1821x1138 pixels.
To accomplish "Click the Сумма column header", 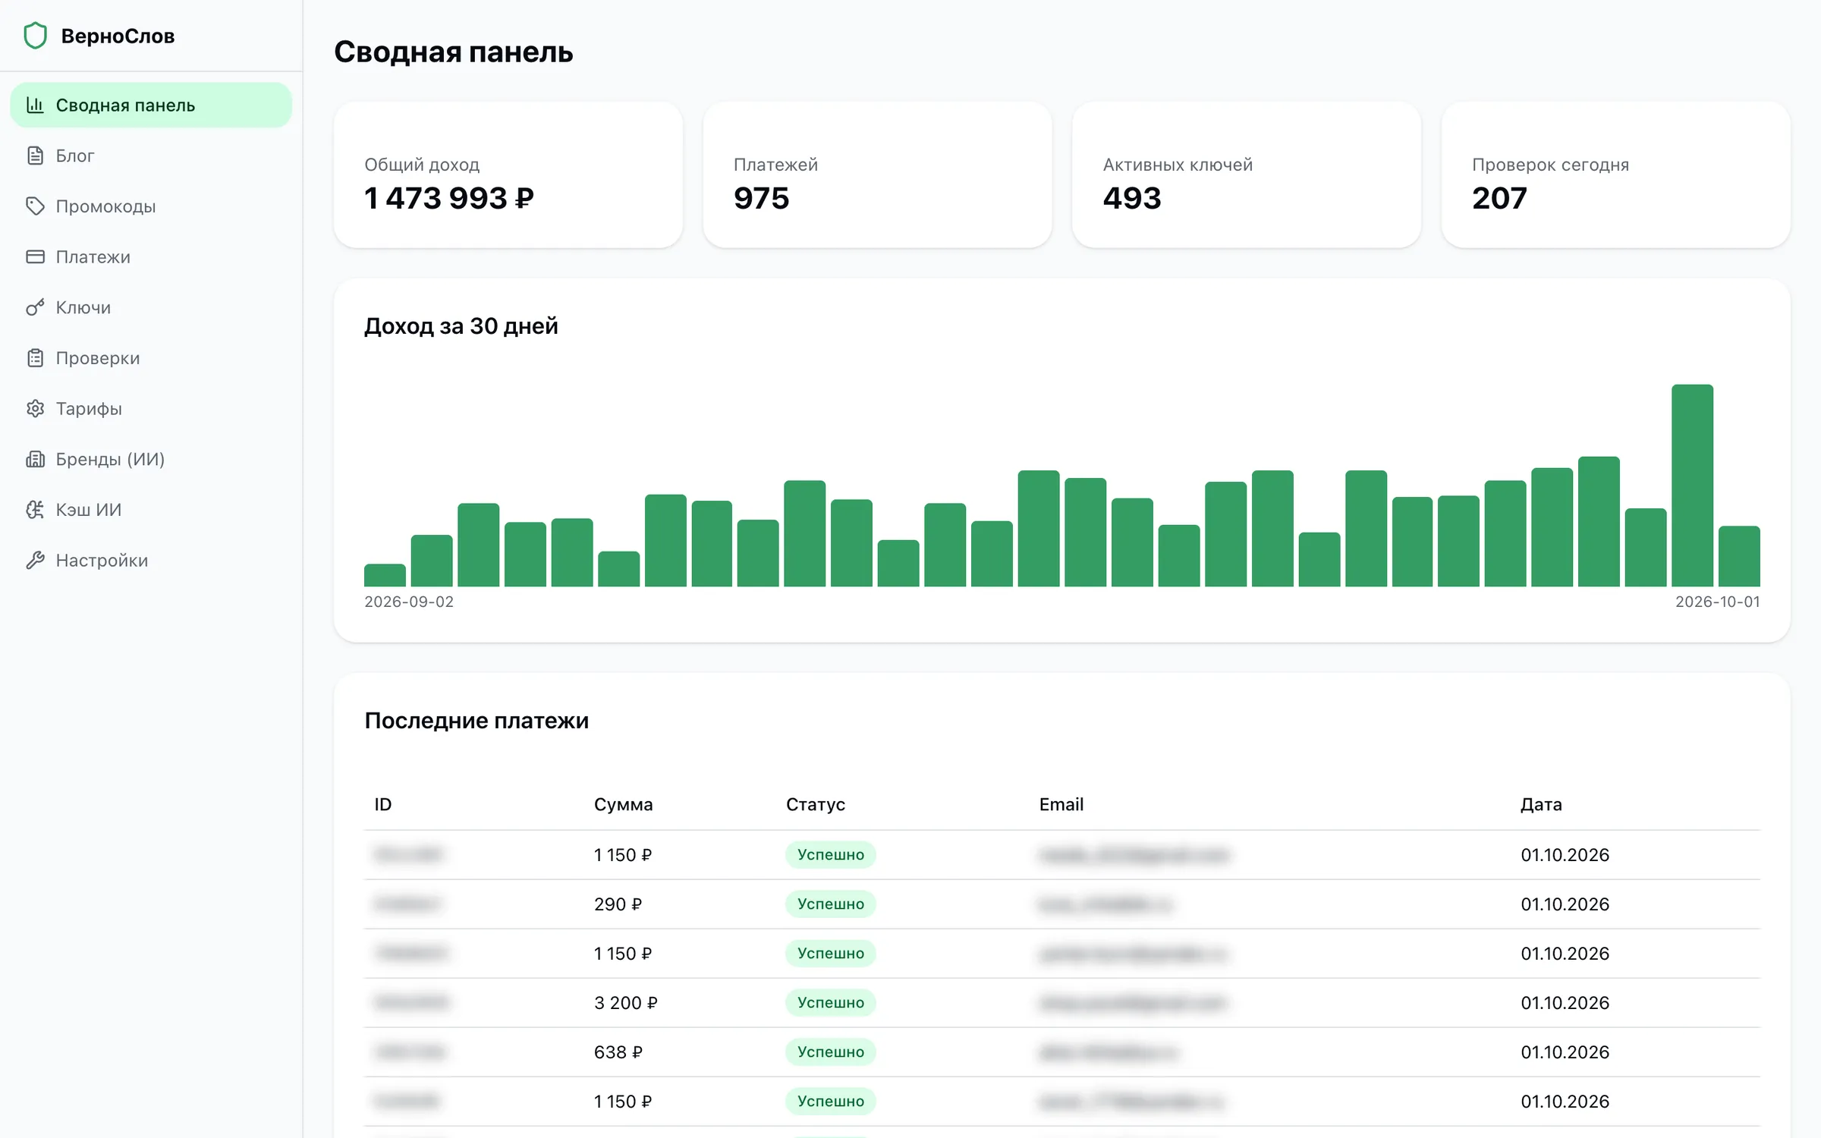I will pos(623,804).
